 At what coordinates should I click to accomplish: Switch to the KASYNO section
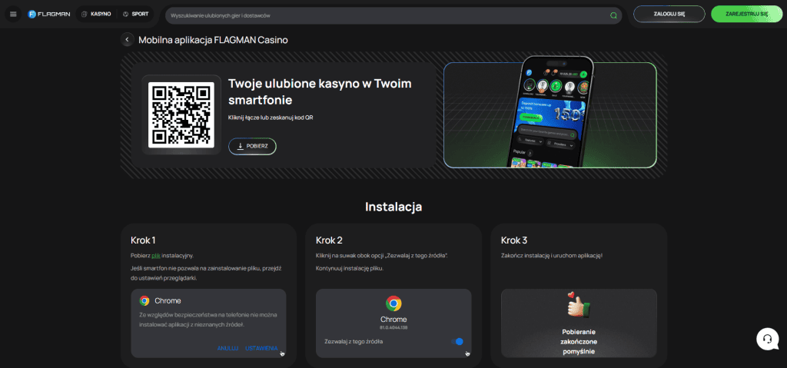[96, 14]
